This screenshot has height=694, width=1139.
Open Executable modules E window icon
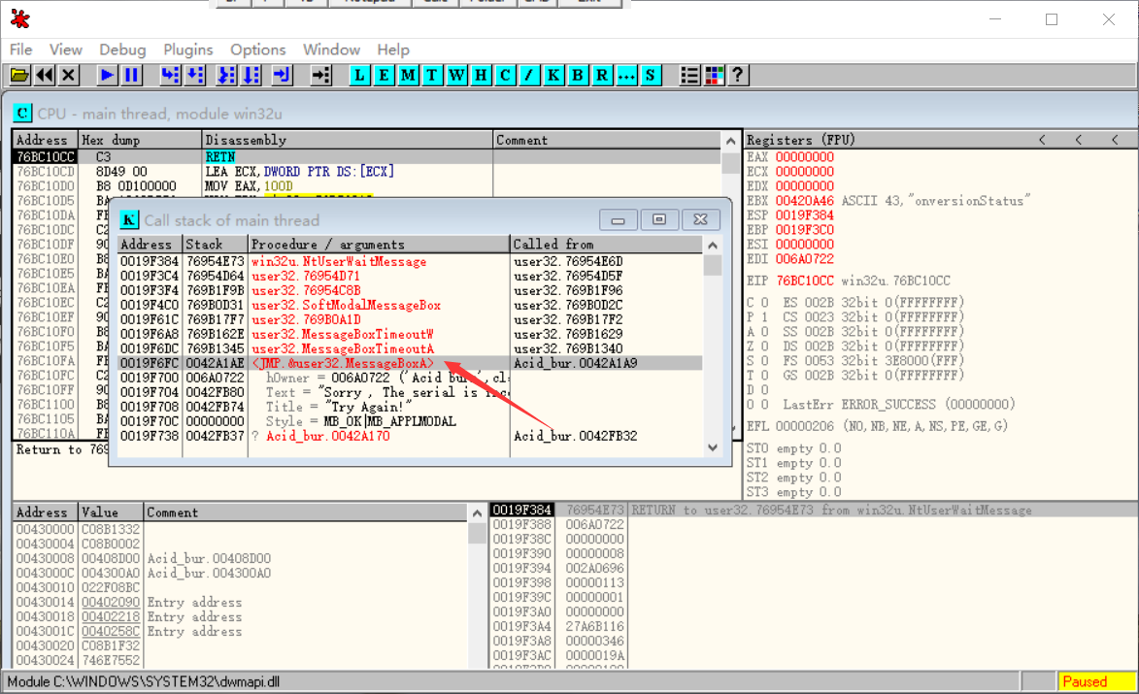pos(384,75)
